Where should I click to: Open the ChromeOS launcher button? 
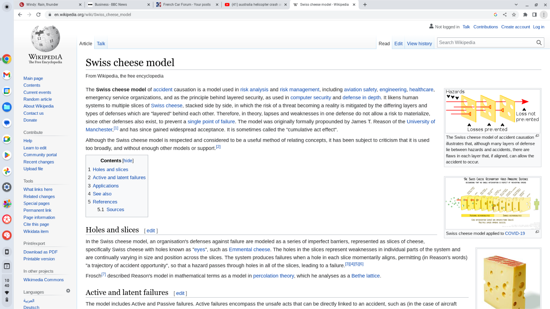tap(7, 7)
